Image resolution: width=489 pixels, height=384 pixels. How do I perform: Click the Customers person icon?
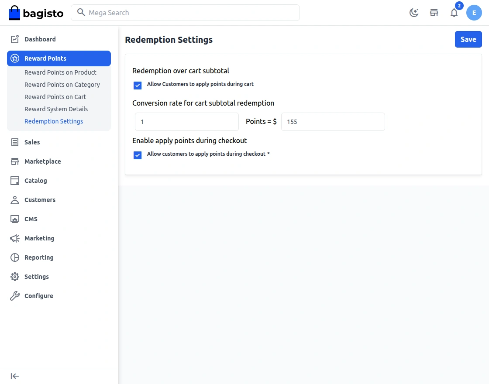[15, 200]
